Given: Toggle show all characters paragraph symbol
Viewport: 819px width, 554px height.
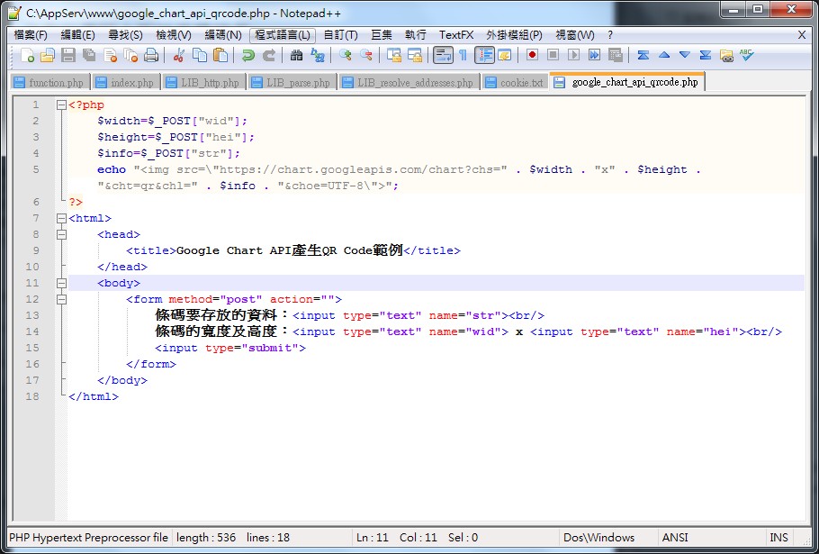Looking at the screenshot, I should coord(463,55).
